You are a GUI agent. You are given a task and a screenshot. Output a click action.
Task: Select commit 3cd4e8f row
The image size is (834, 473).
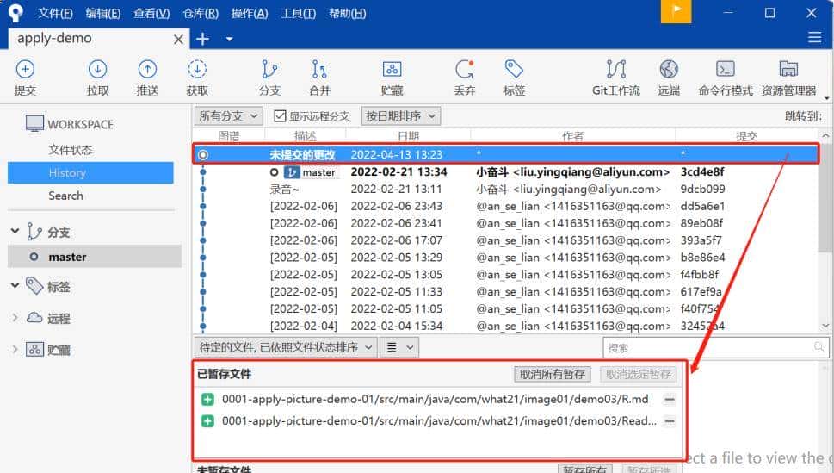point(505,171)
